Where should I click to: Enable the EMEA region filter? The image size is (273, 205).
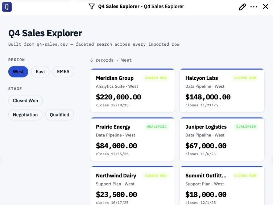point(63,71)
